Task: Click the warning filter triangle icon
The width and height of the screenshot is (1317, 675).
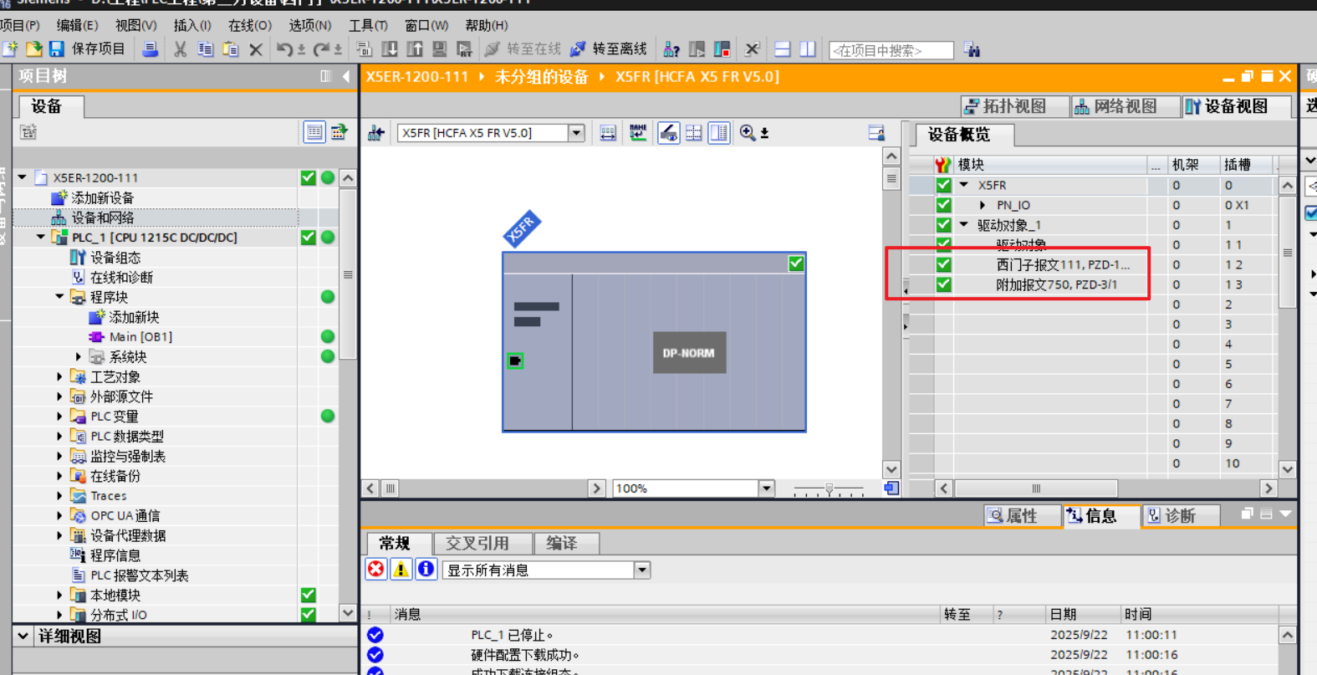Action: click(x=401, y=570)
